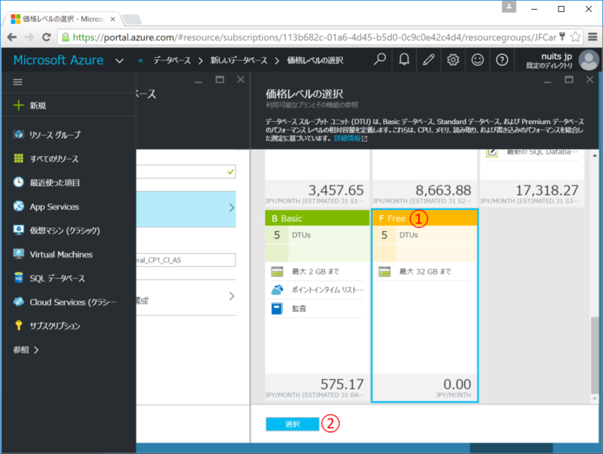The image size is (603, 454).
Task: Open 最近使った項目 clock icon
Action: [x=18, y=182]
